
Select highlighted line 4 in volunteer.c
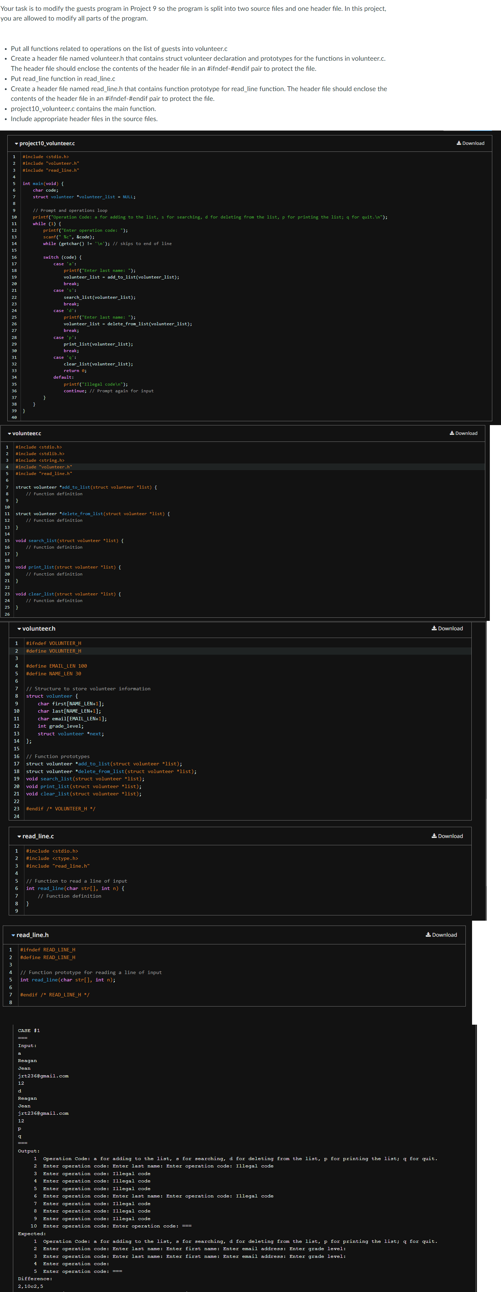tap(44, 467)
